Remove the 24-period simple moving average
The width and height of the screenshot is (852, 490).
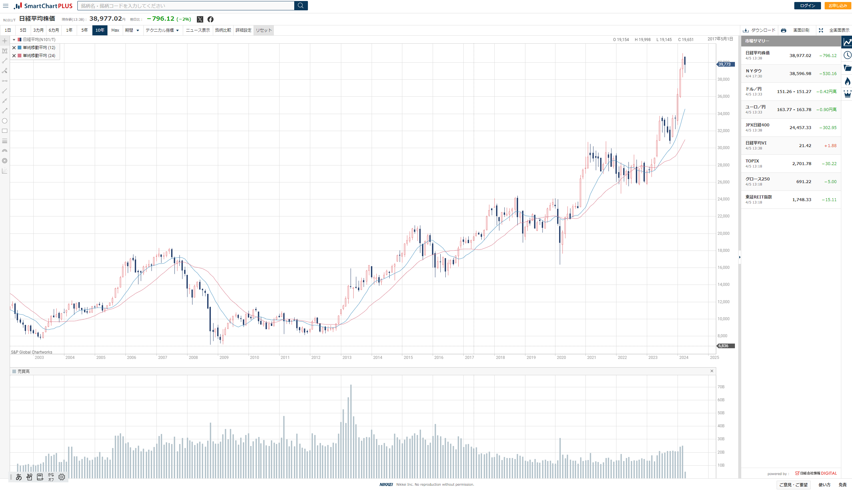point(14,56)
